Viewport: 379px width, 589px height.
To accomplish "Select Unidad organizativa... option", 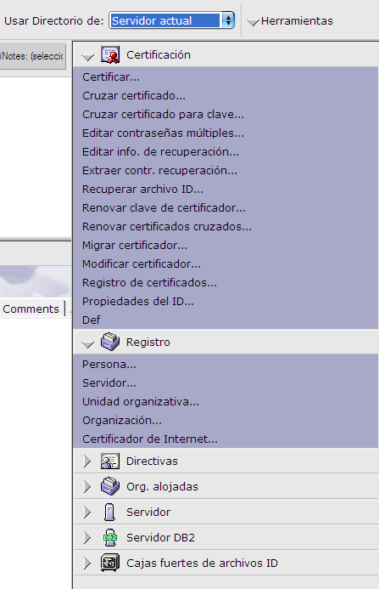I will 141,401.
